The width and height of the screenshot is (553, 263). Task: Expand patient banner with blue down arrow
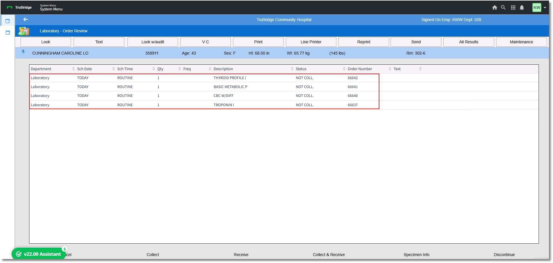pos(23,52)
